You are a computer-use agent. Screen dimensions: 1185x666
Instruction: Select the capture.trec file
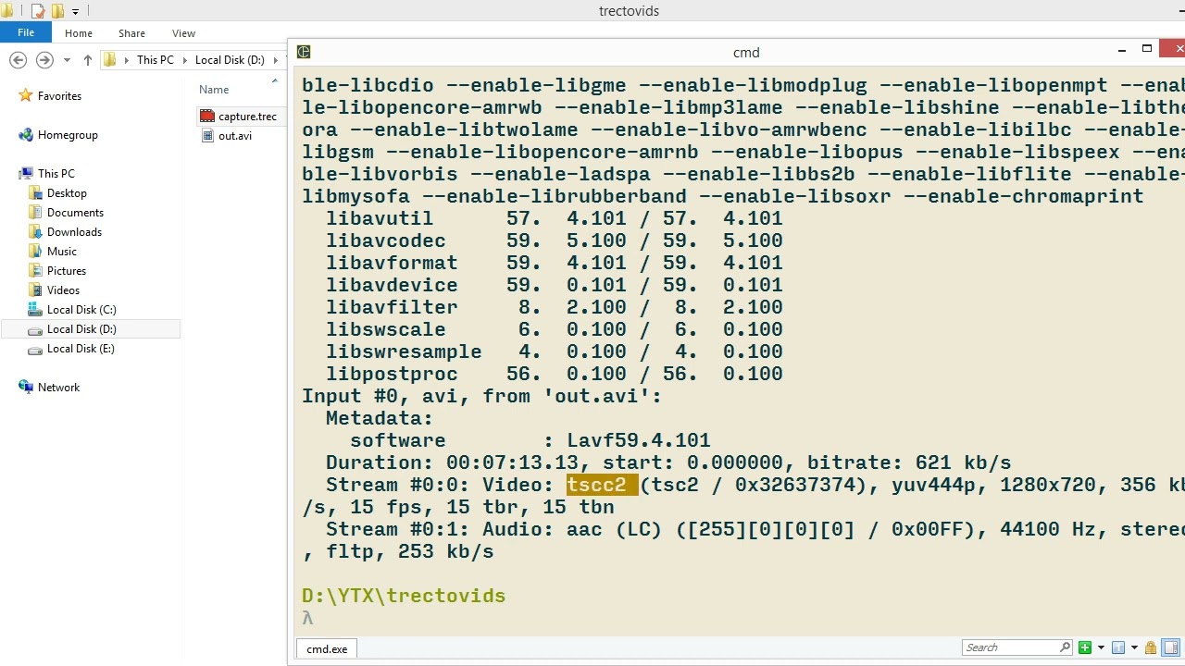(247, 117)
